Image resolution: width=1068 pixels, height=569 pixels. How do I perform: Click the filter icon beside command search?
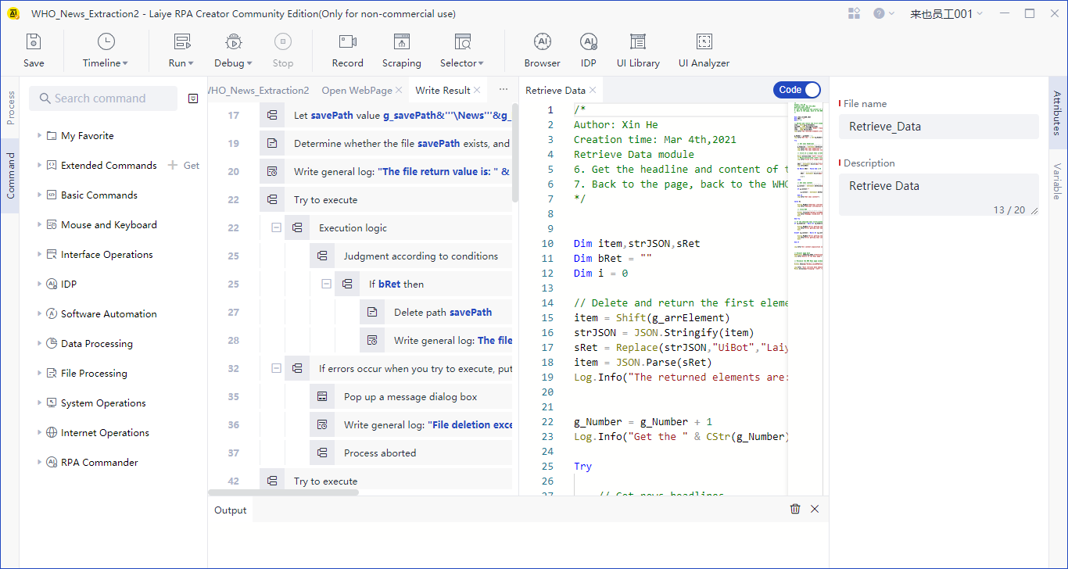point(193,98)
